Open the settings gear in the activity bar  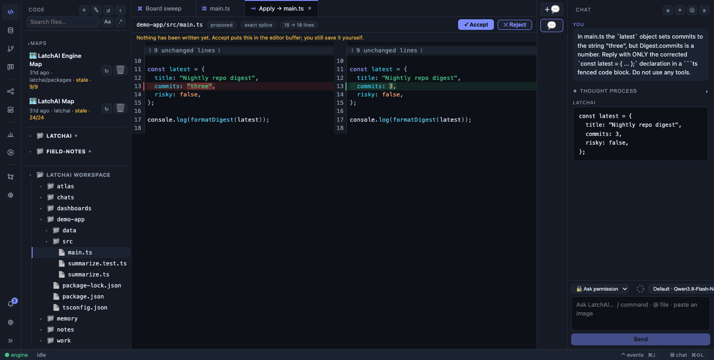11,322
